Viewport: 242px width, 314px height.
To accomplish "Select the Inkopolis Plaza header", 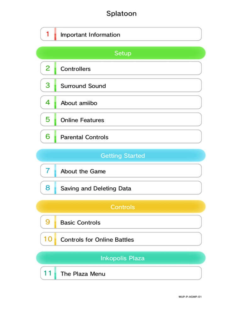I will [121, 258].
